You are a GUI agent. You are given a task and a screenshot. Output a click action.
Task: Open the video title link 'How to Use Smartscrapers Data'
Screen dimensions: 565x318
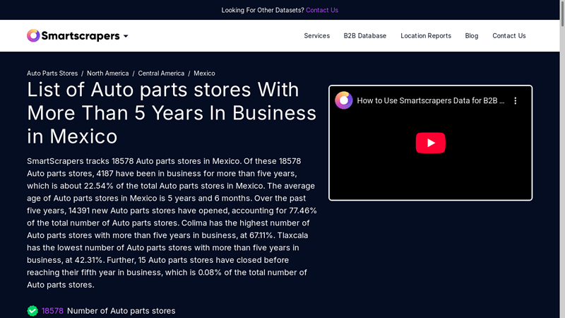(x=430, y=100)
